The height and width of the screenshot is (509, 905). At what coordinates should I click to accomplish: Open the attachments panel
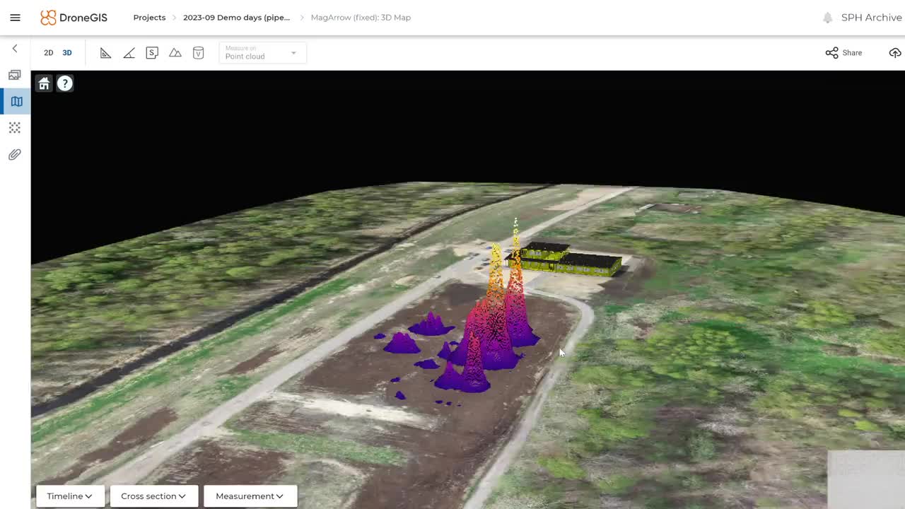(14, 154)
